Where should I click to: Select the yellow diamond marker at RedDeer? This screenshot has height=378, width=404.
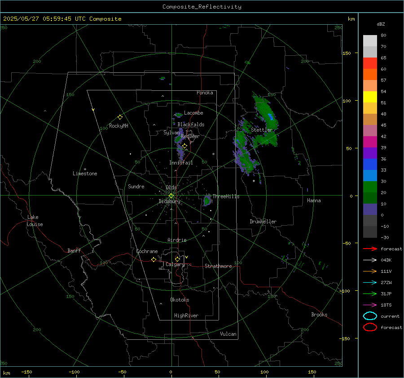point(184,146)
